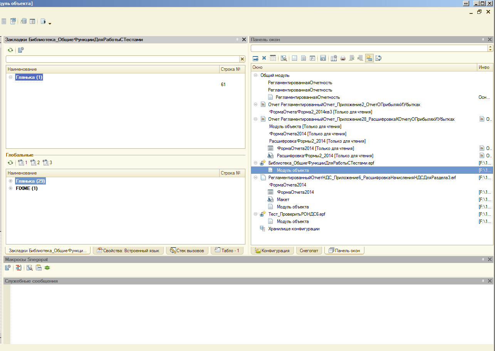Screen dimensions: 495x351
Task: Switch to Табло - 1 tab
Action: pos(227,251)
